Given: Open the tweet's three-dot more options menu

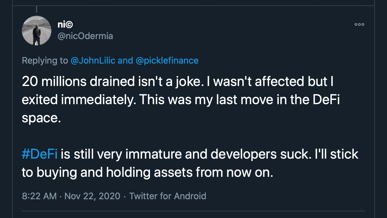Looking at the screenshot, I should tap(359, 25).
